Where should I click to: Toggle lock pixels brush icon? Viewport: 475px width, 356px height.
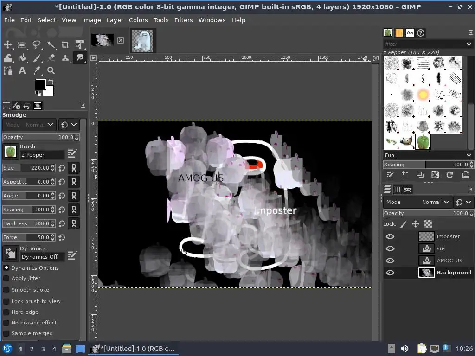pyautogui.click(x=403, y=224)
